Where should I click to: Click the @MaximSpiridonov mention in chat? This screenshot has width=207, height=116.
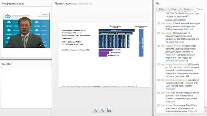click(x=175, y=61)
